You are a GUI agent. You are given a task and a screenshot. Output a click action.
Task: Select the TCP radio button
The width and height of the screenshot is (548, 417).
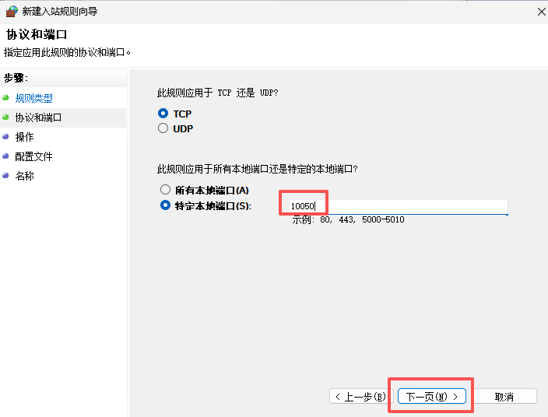click(163, 114)
